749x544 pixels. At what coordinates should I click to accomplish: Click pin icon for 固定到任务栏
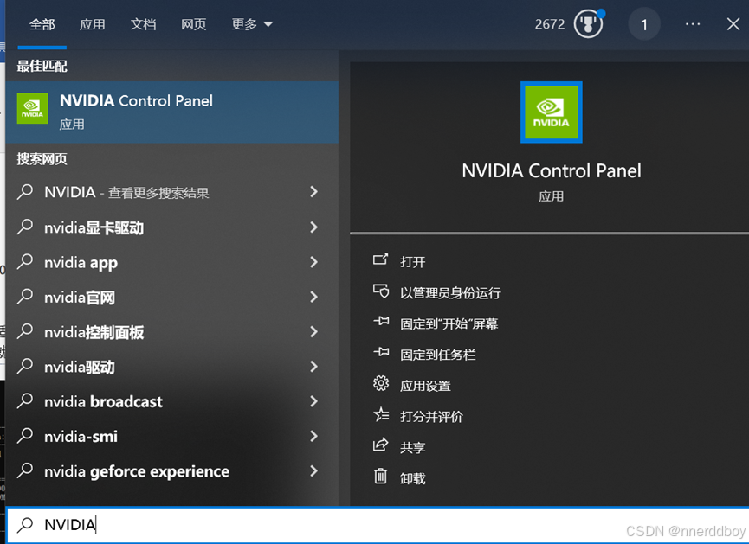point(381,352)
